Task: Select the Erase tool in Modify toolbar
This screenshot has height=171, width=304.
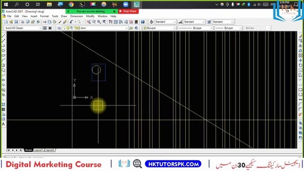Action: (301, 36)
